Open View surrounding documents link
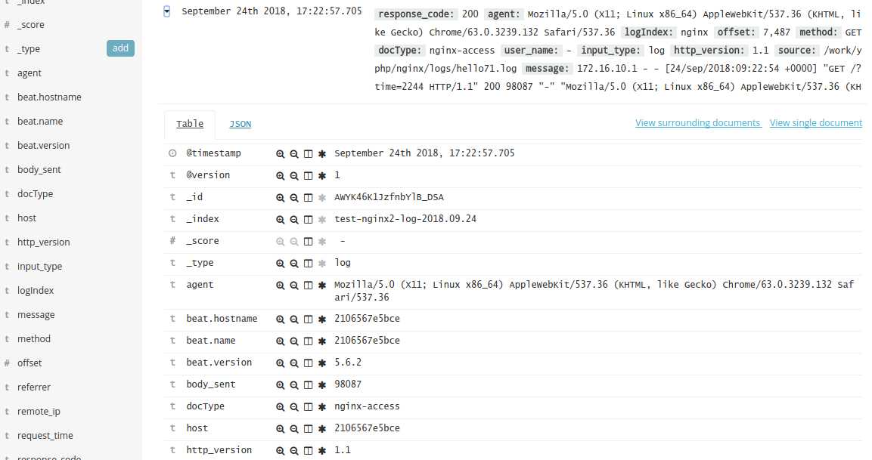Viewport: 872px width, 460px height. [698, 122]
